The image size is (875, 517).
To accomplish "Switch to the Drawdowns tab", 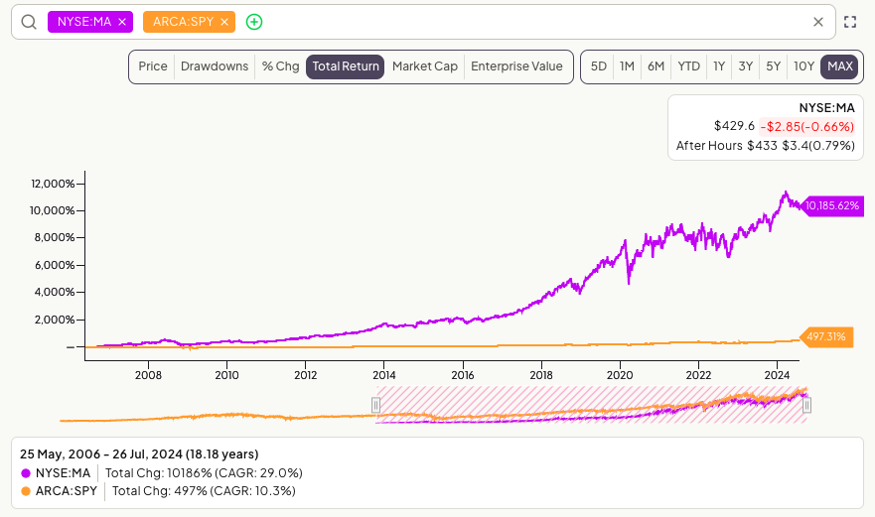I will [215, 66].
